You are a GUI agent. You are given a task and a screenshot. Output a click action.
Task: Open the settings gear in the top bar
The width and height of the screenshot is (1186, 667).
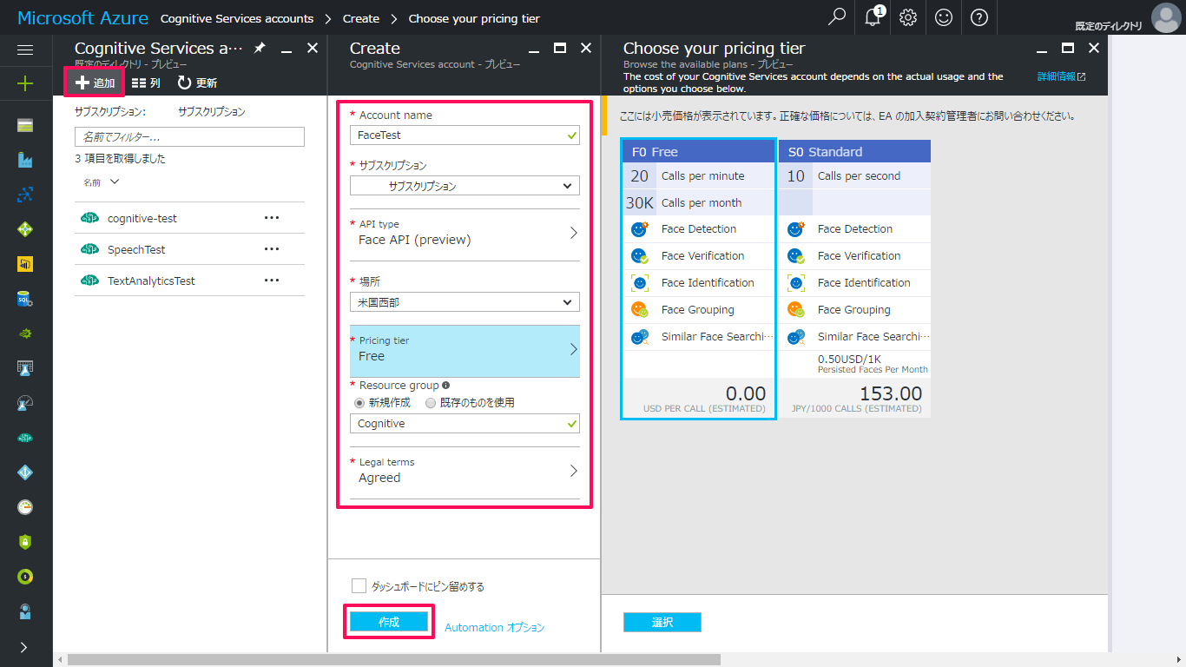click(908, 17)
